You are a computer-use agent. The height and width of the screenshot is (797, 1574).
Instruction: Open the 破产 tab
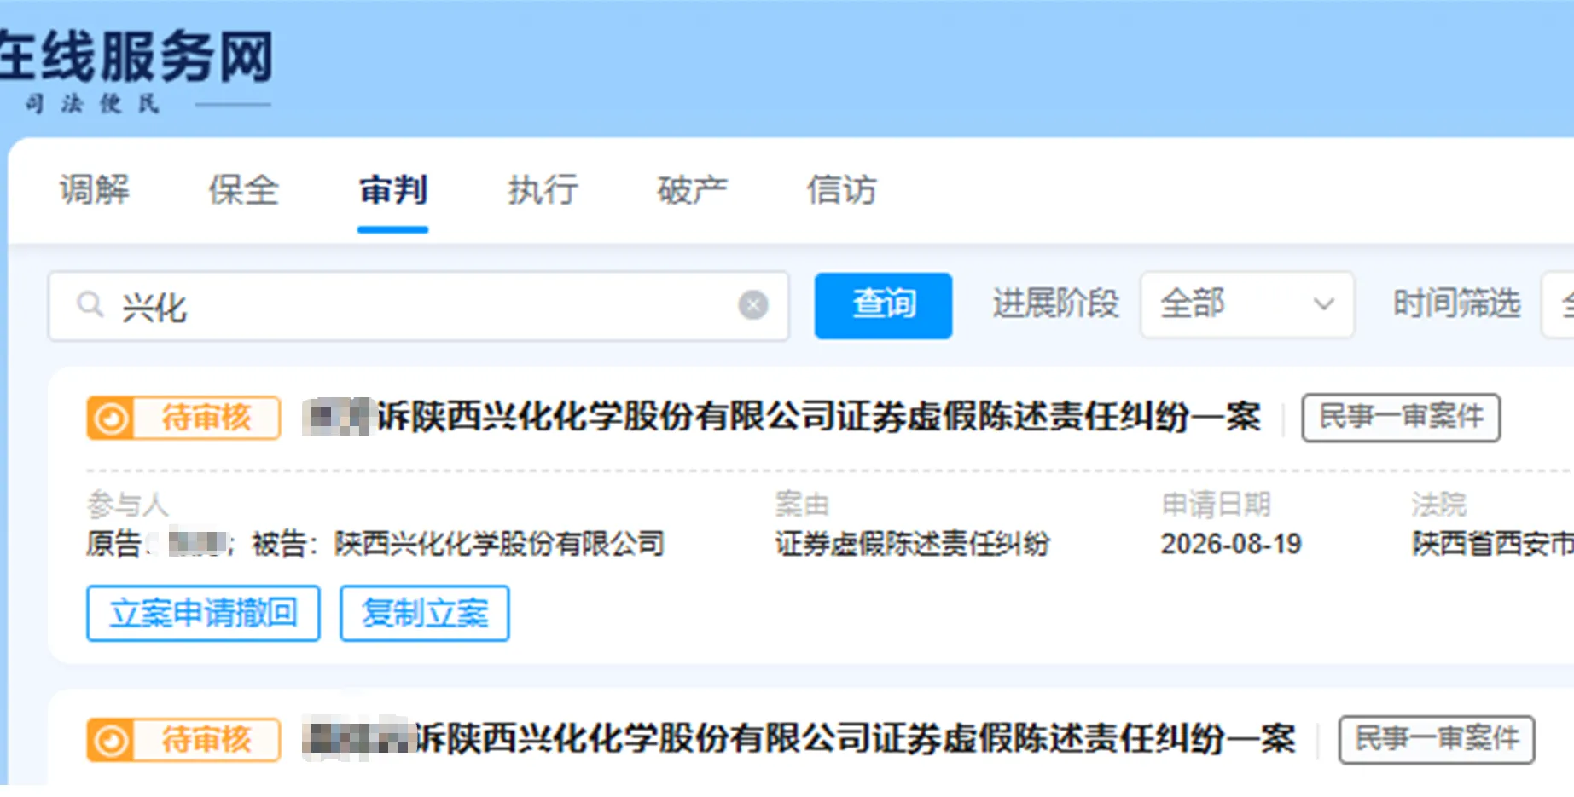(x=692, y=189)
